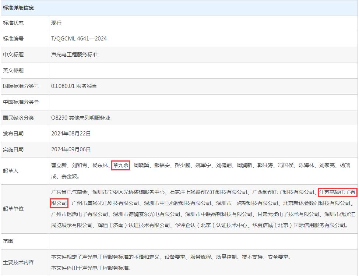Click the standard number T/QGCML 4641—2024
This screenshot has height=276, width=359.
coord(79,39)
